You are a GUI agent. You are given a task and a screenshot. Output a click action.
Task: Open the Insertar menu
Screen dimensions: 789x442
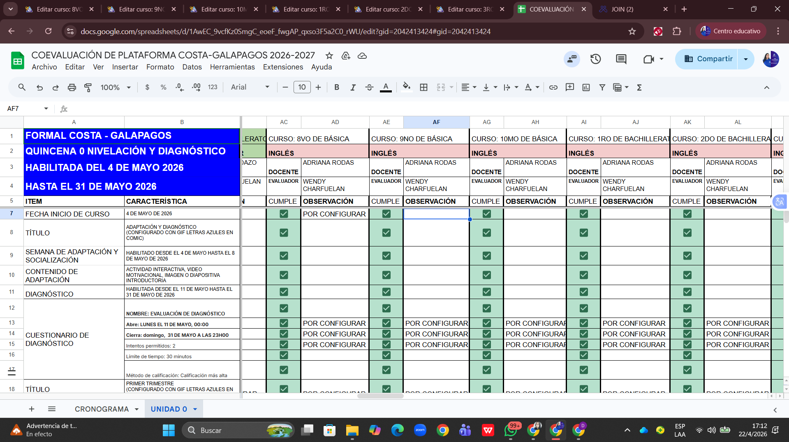(125, 67)
